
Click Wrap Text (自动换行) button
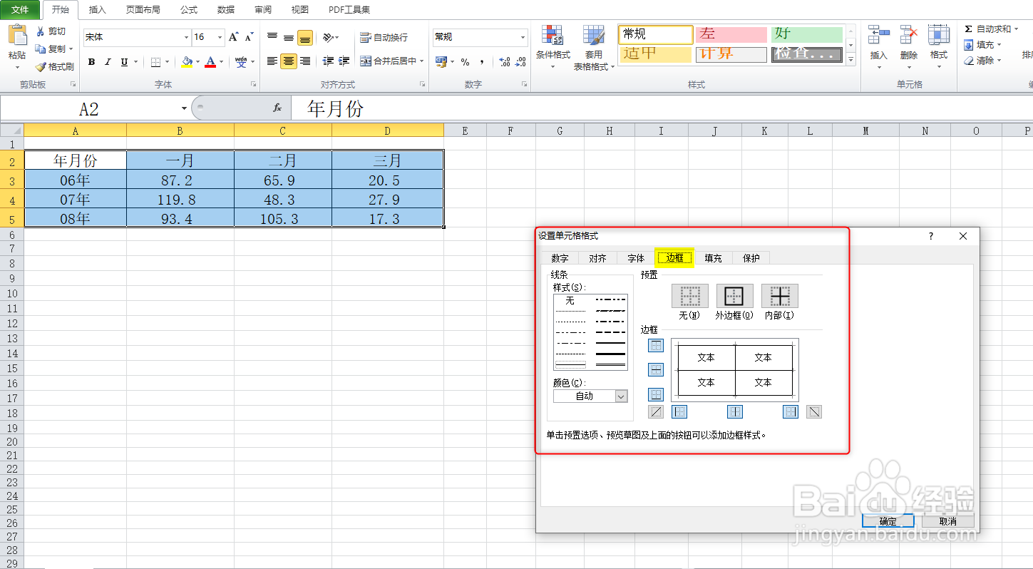[384, 37]
